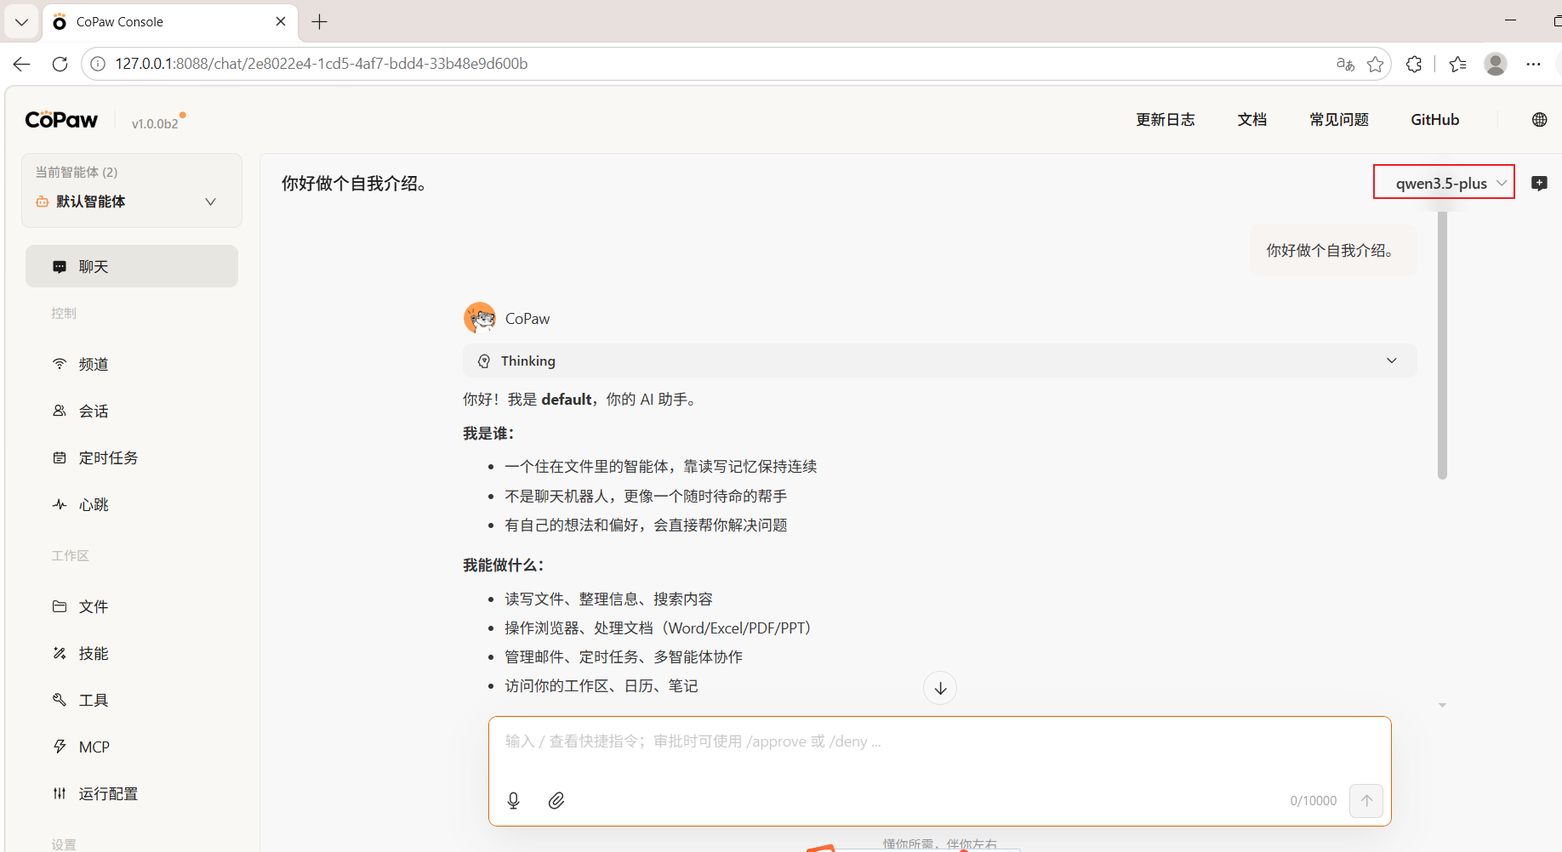This screenshot has height=852, width=1562.
Task: Collapse the Thinking section of CoPaw's reply
Action: click(x=1392, y=361)
